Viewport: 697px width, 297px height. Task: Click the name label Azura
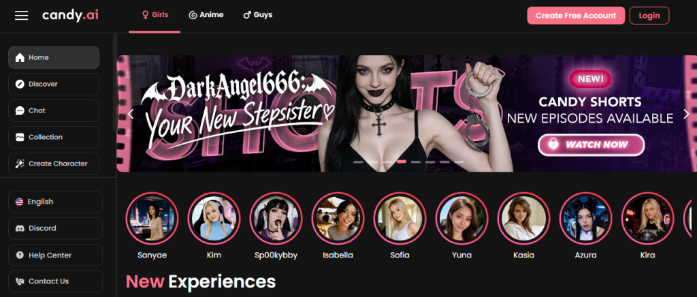point(585,255)
